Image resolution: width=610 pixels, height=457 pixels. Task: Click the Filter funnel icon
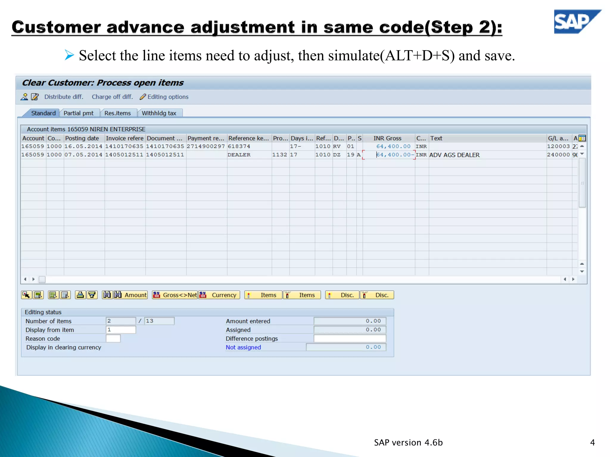pos(92,295)
